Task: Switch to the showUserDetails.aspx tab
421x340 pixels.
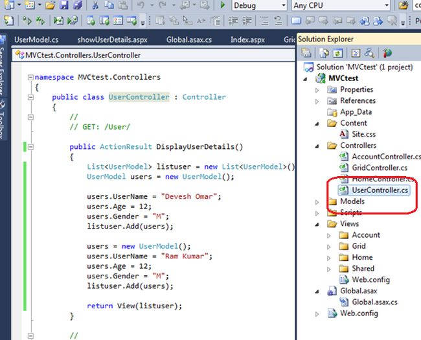Action: (x=113, y=40)
